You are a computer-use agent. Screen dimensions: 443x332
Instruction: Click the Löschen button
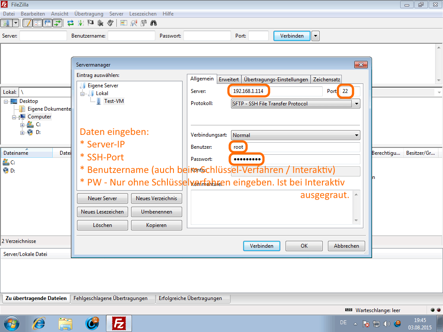click(102, 225)
